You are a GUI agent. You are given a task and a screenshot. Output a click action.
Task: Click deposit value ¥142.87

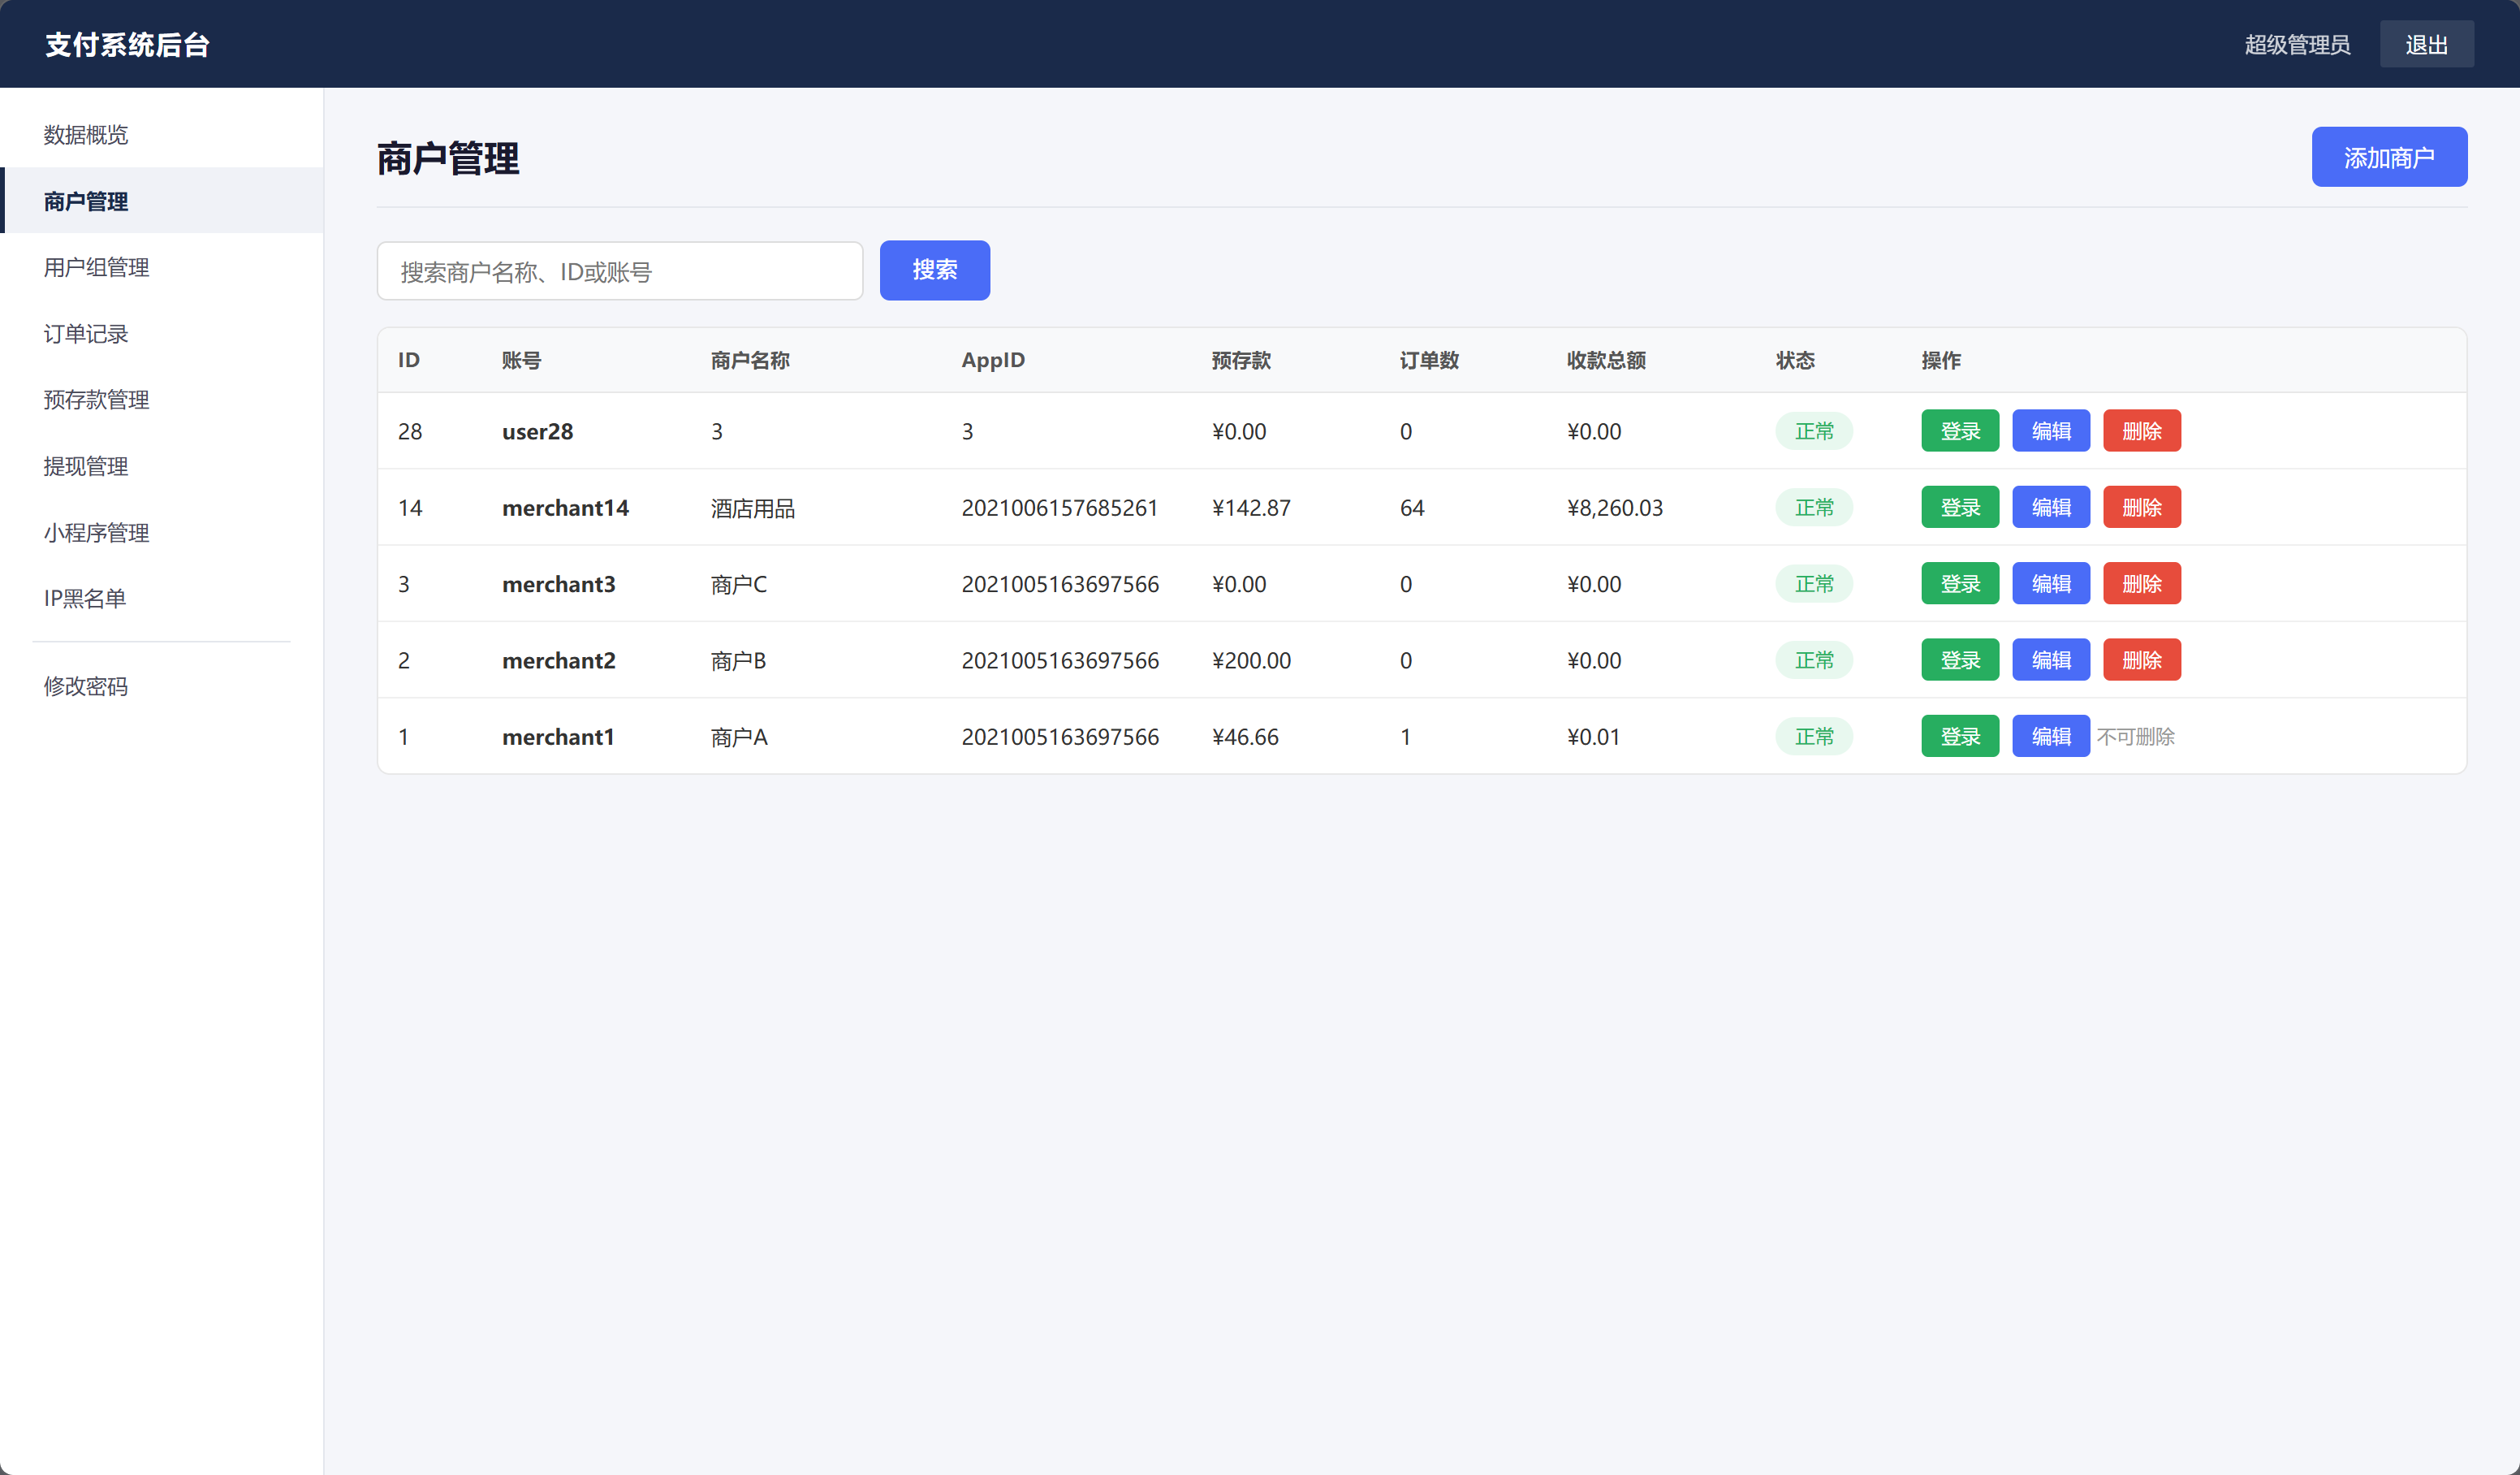click(1251, 508)
